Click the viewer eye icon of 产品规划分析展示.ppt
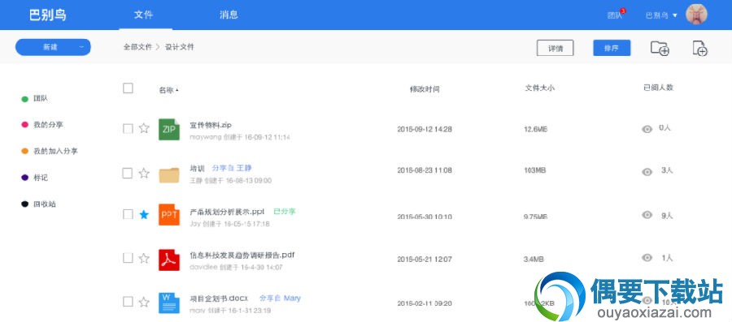The width and height of the screenshot is (732, 322). [x=647, y=214]
